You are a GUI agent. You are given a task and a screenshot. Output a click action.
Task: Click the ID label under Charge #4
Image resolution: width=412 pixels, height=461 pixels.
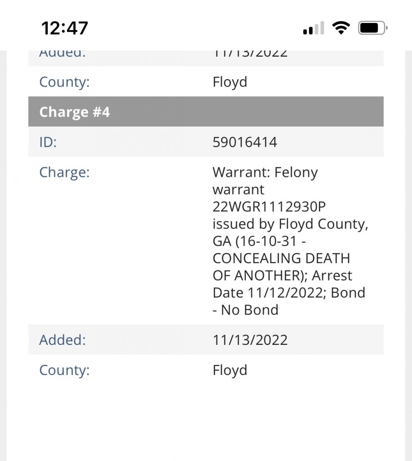tap(48, 142)
